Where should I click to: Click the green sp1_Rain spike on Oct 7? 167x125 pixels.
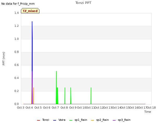[x=56, y=87]
